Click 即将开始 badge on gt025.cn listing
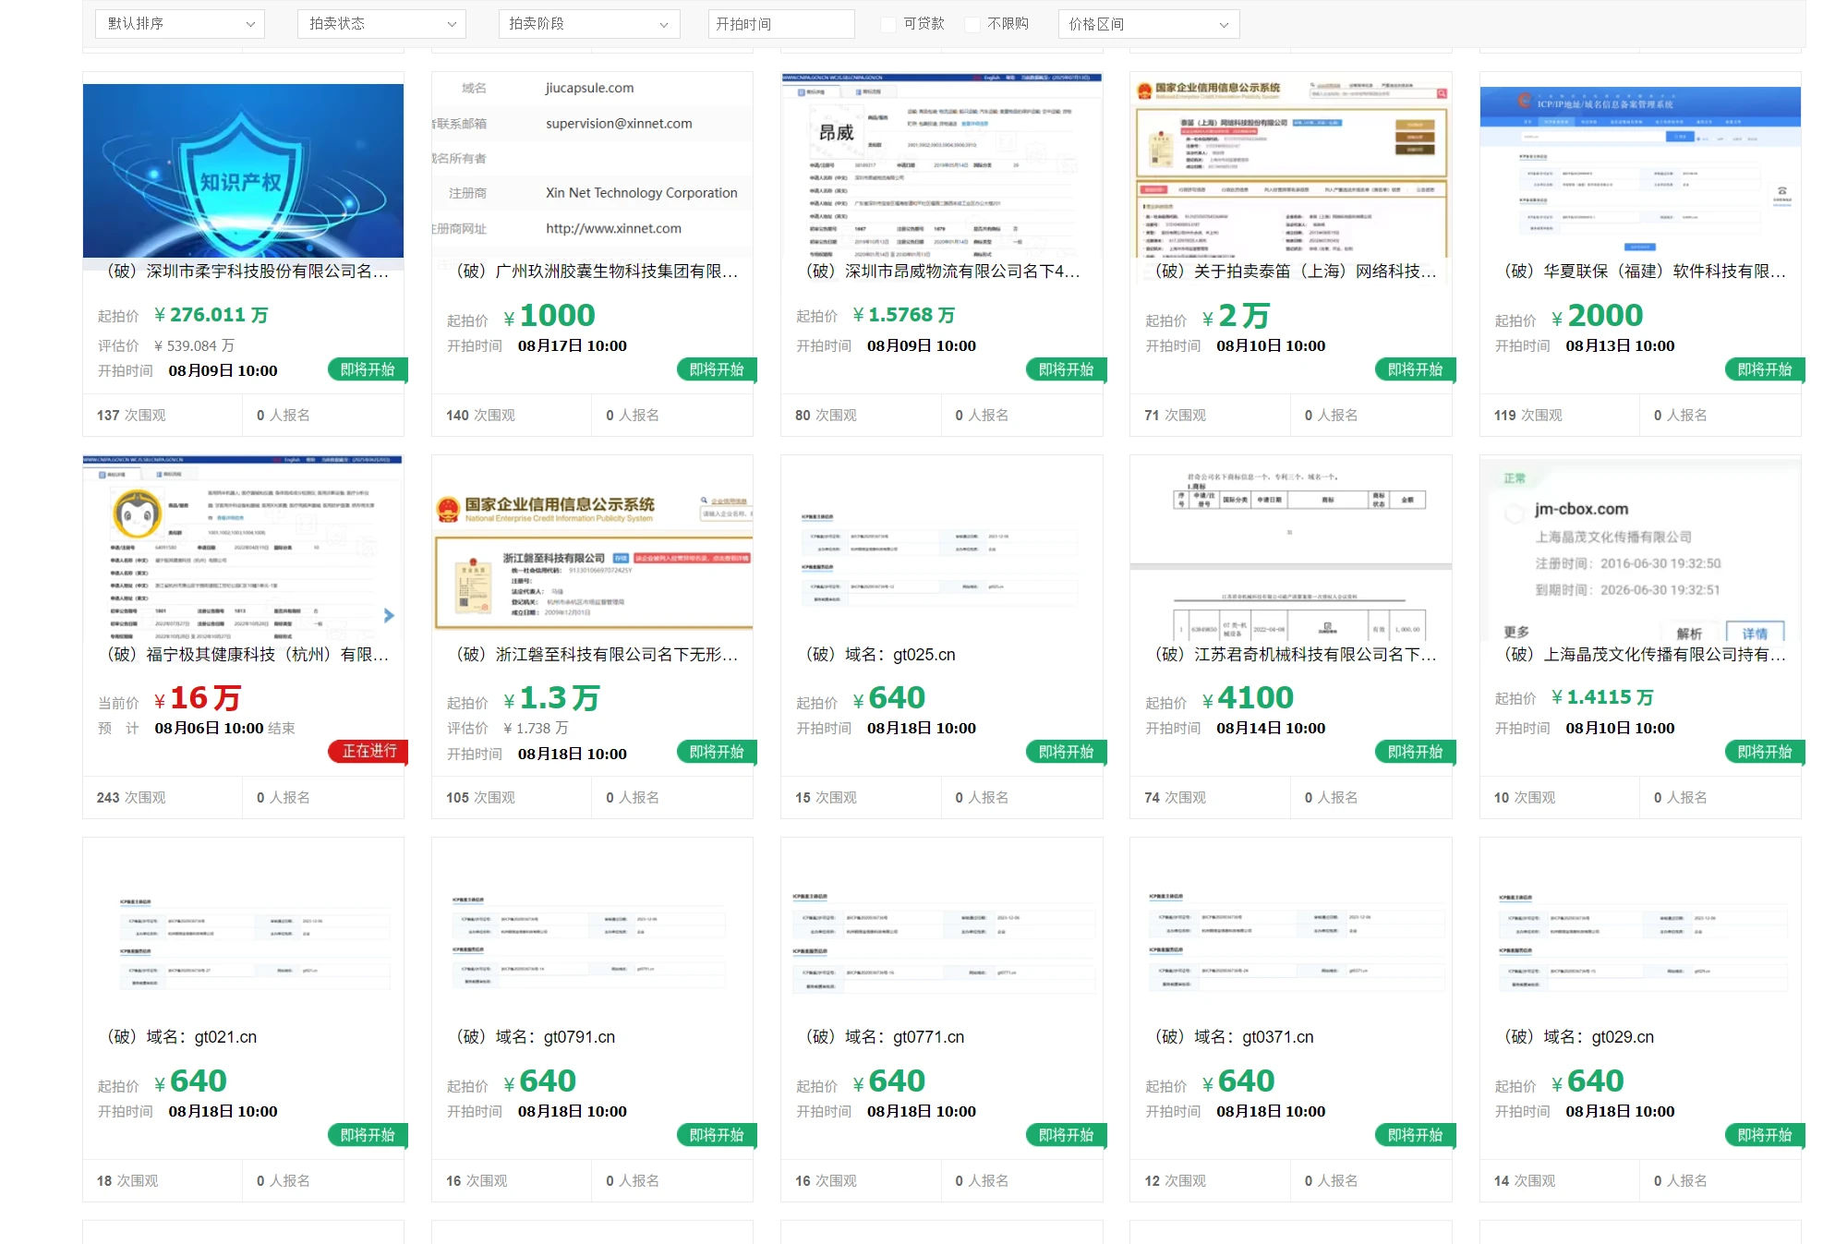 tap(1066, 752)
